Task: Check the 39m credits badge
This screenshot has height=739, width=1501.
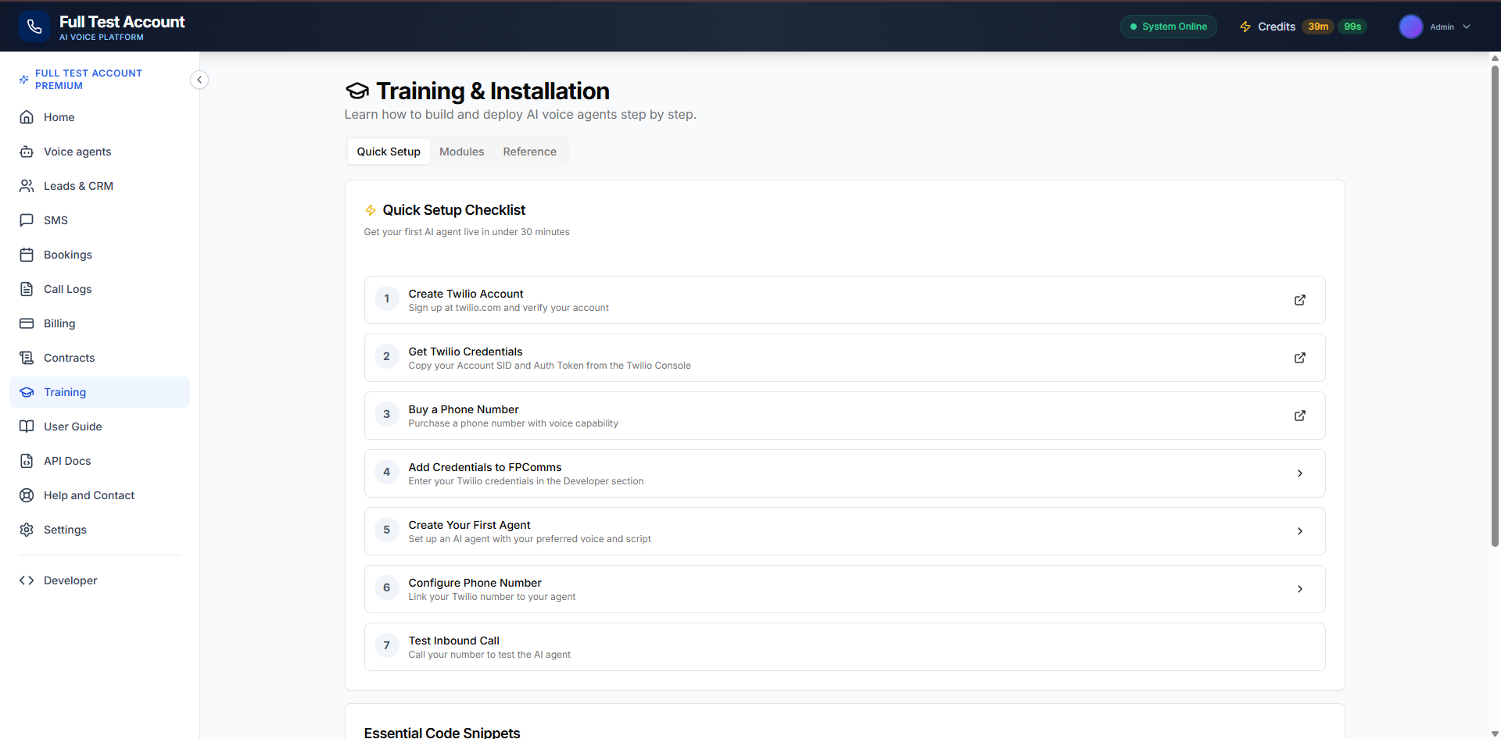Action: [x=1318, y=26]
